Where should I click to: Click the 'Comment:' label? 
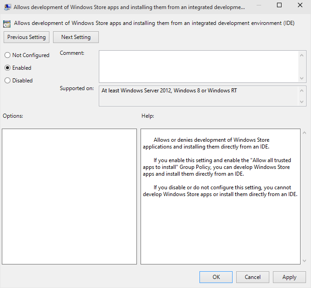coord(72,53)
